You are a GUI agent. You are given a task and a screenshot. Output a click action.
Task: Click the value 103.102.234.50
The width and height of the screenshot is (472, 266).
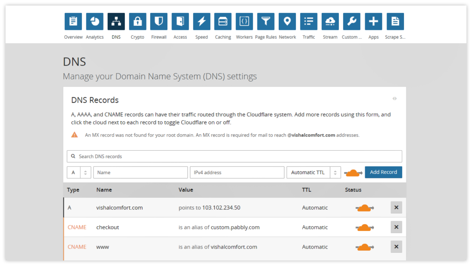[221, 207]
